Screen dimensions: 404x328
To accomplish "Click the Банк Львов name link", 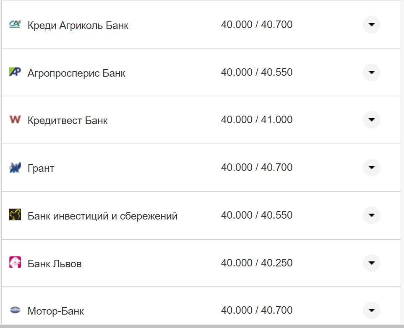I will pyautogui.click(x=55, y=263).
